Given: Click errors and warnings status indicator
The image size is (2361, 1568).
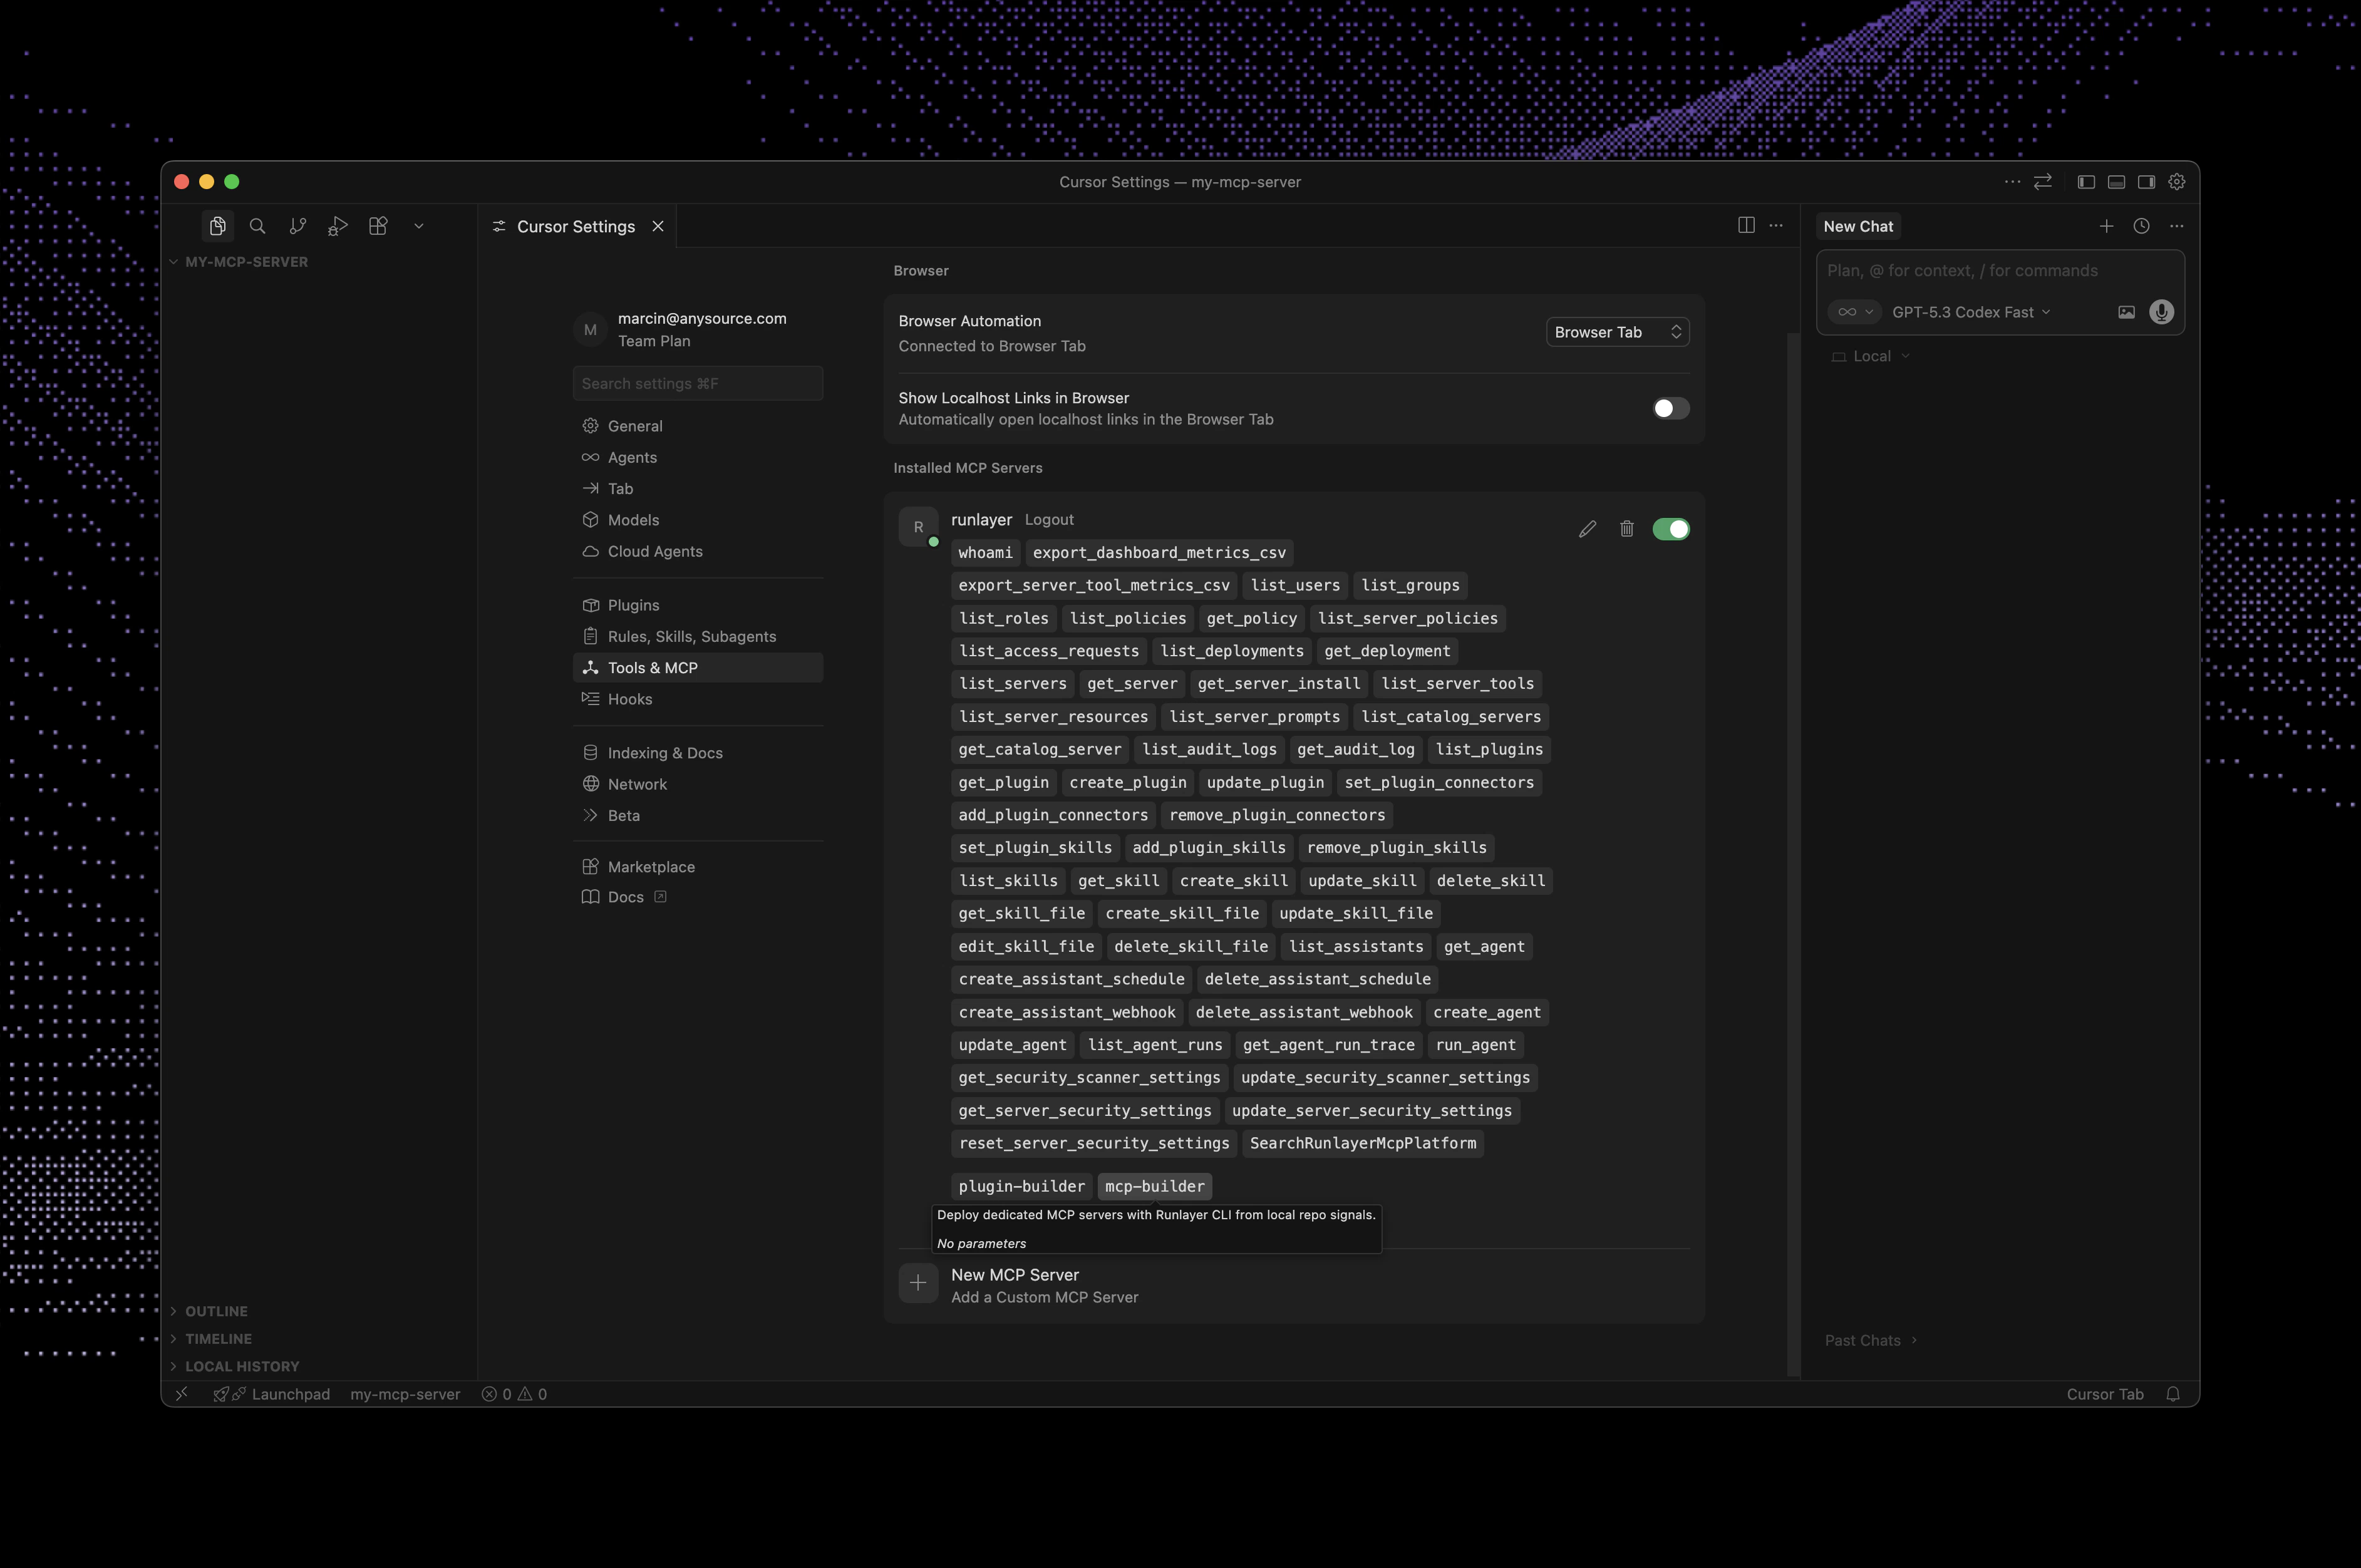Looking at the screenshot, I should 514,1394.
